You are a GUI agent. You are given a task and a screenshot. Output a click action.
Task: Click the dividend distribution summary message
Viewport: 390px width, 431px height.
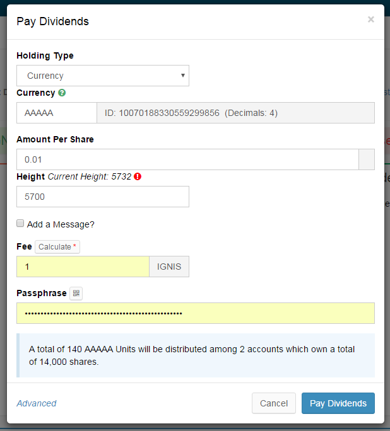click(x=196, y=355)
